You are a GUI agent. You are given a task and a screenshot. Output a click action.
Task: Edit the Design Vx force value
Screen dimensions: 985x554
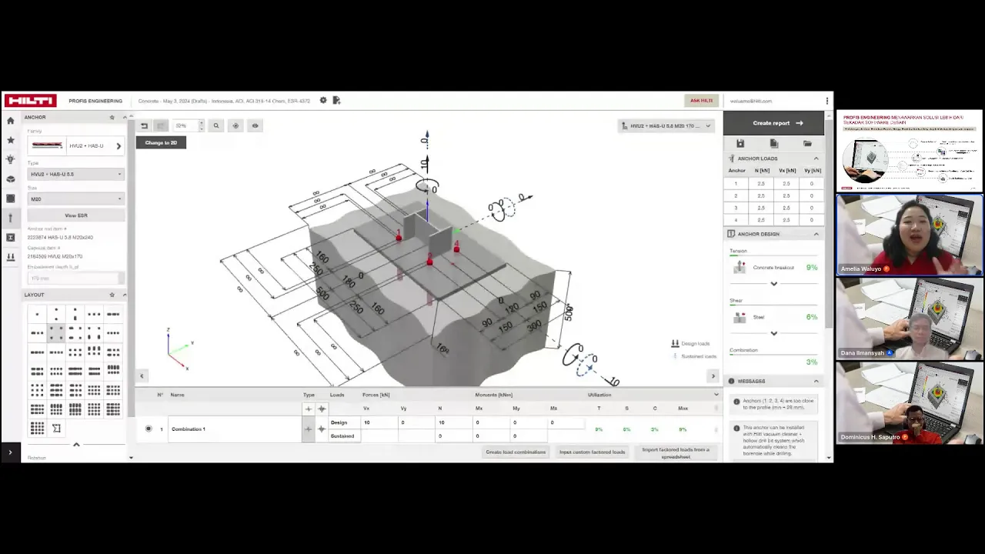(380, 422)
